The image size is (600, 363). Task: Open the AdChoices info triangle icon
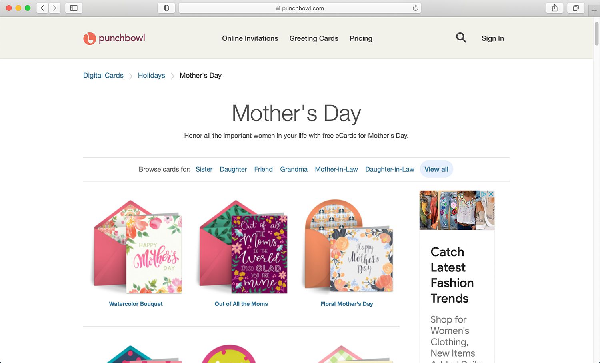pos(484,194)
